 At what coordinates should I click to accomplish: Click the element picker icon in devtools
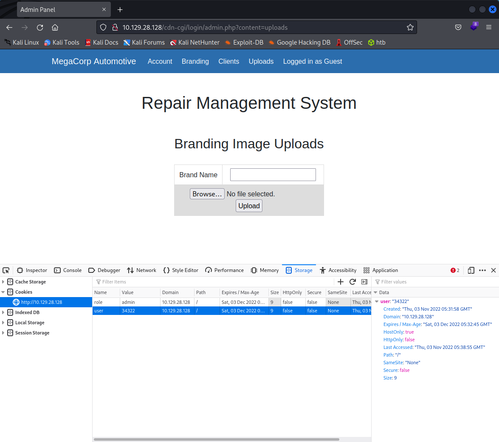click(6, 270)
